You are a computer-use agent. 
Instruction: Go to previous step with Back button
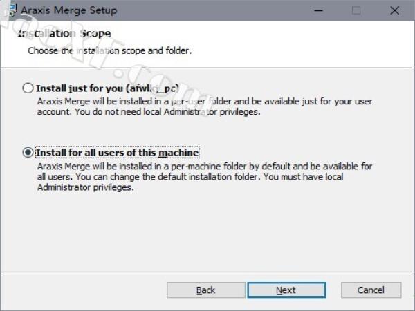[205, 290]
